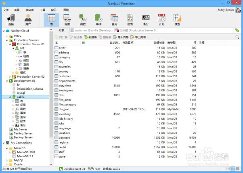Open the Help (帮助) menu
Screen dimensions: 243x173
(66, 10)
